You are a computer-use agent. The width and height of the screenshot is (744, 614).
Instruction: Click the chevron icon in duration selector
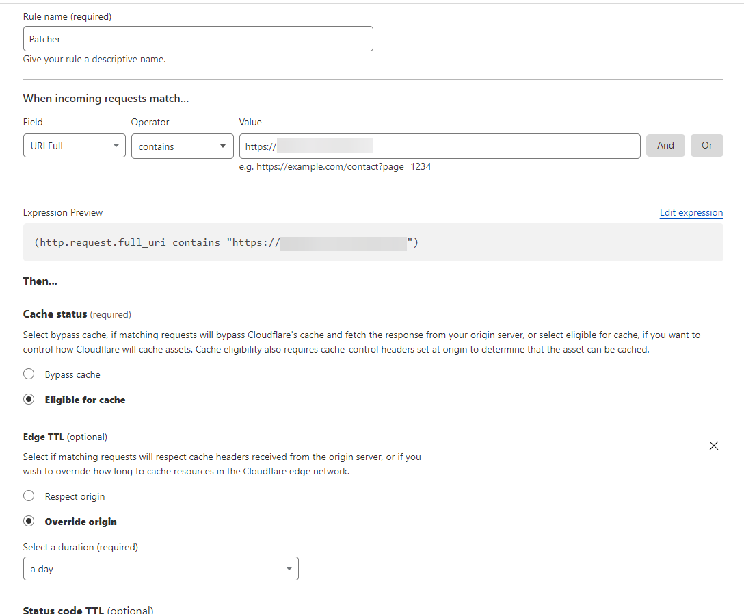click(x=289, y=568)
